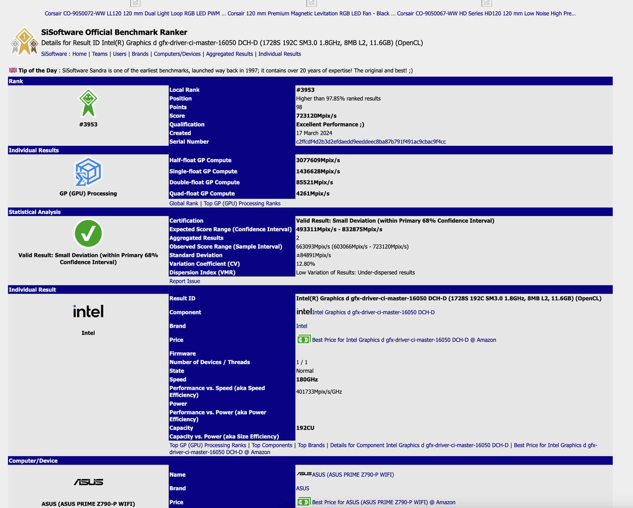Open Corsair HD120 Low Noise fan link
This screenshot has height=508, width=633.
pos(486,13)
